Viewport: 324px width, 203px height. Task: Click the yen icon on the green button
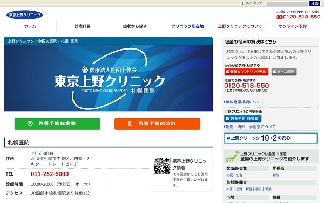click(x=30, y=123)
